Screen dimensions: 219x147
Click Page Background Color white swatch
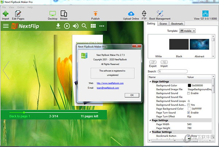click(189, 109)
